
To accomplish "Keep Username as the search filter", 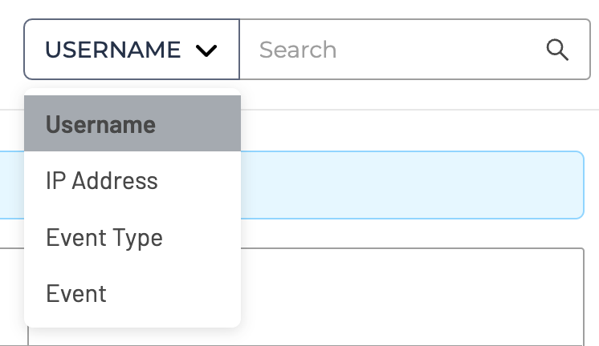I will (x=101, y=124).
